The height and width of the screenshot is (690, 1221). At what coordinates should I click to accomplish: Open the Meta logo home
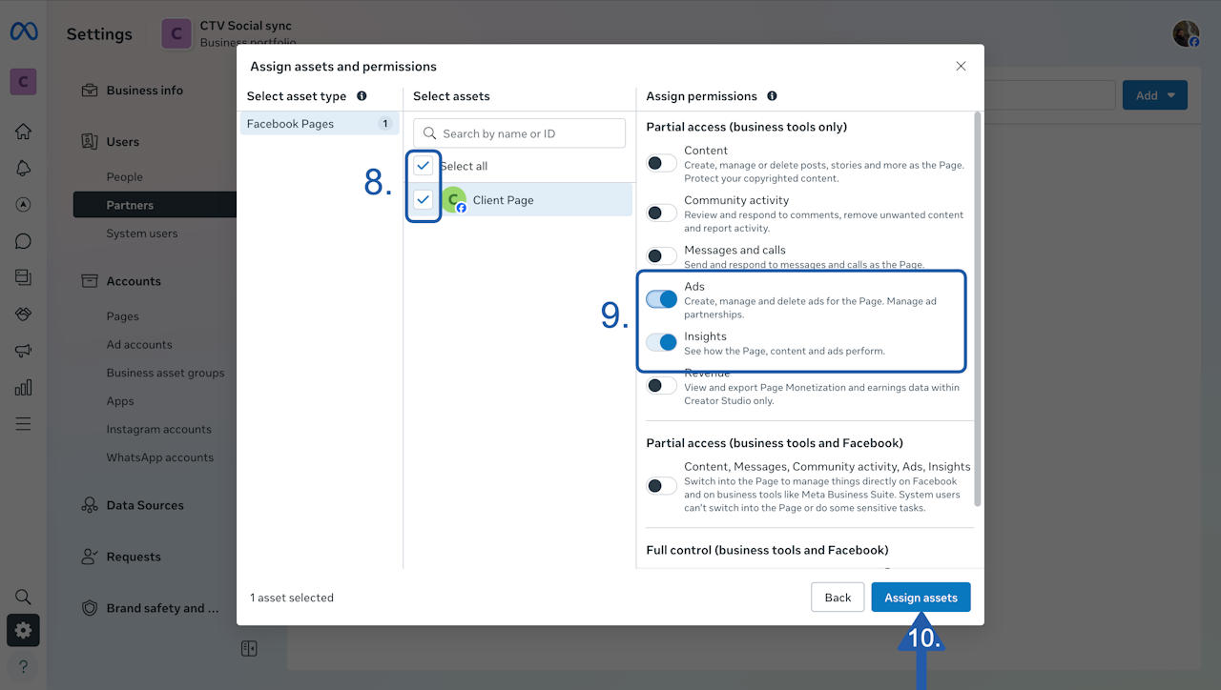24,31
